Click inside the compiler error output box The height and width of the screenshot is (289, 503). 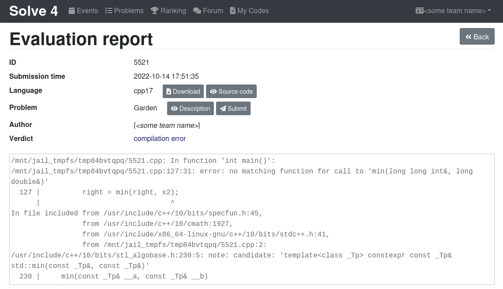(x=251, y=219)
